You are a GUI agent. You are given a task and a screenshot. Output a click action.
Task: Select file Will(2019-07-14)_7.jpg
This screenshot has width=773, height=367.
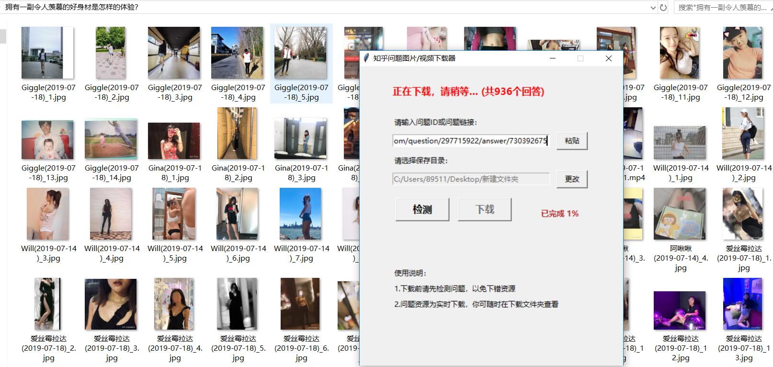tap(301, 226)
